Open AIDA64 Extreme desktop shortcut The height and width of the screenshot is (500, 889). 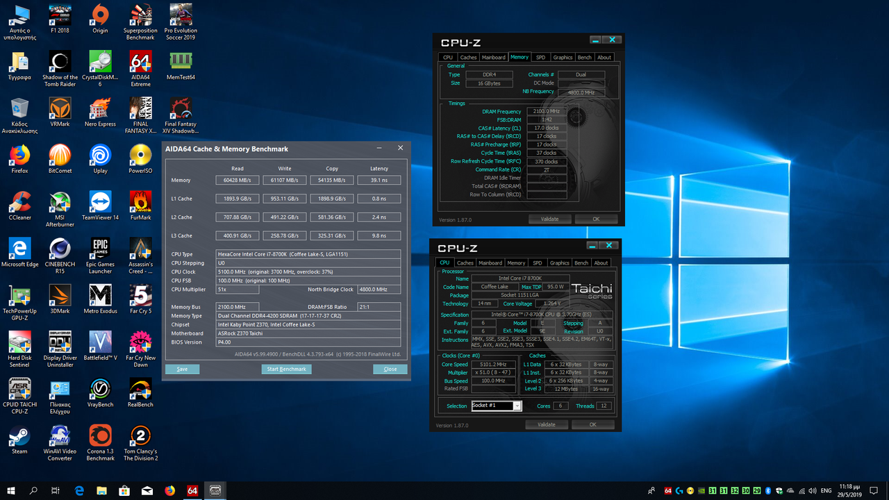[140, 69]
